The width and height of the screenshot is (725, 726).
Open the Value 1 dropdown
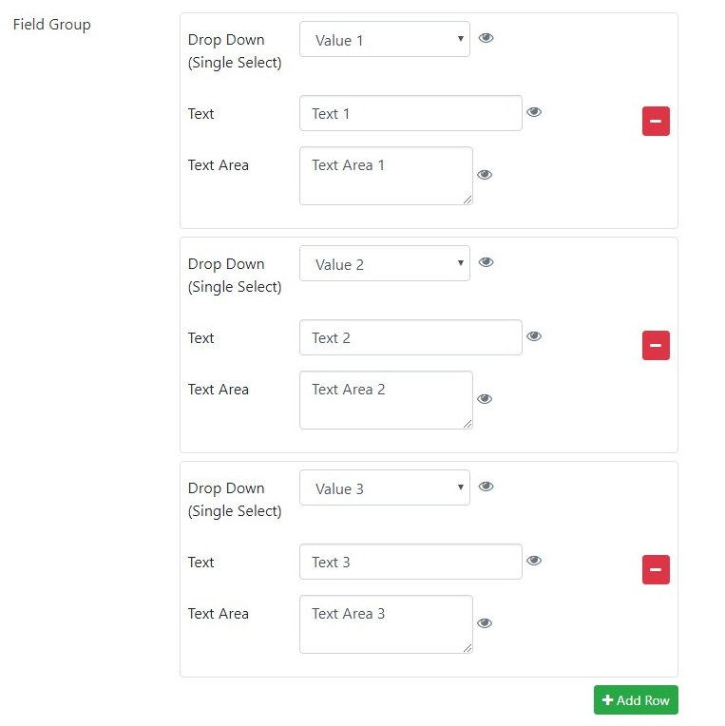385,39
